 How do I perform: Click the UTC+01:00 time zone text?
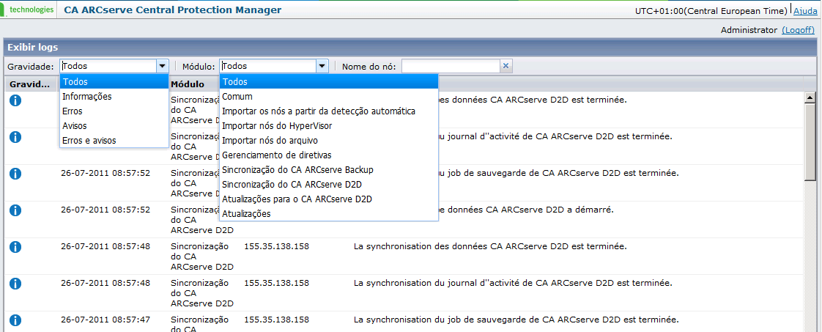pos(711,10)
